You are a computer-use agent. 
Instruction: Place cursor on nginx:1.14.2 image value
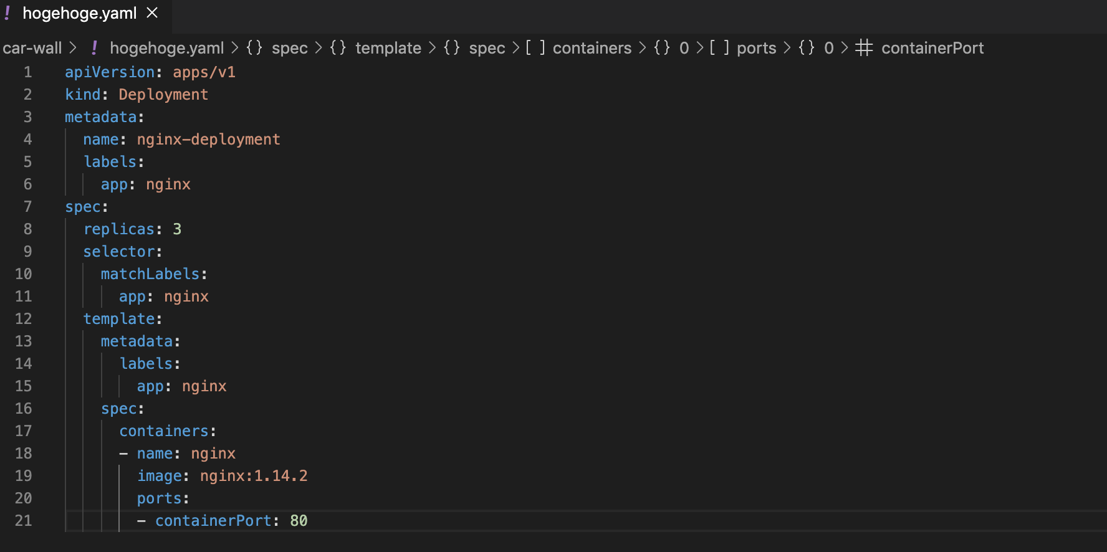click(254, 476)
